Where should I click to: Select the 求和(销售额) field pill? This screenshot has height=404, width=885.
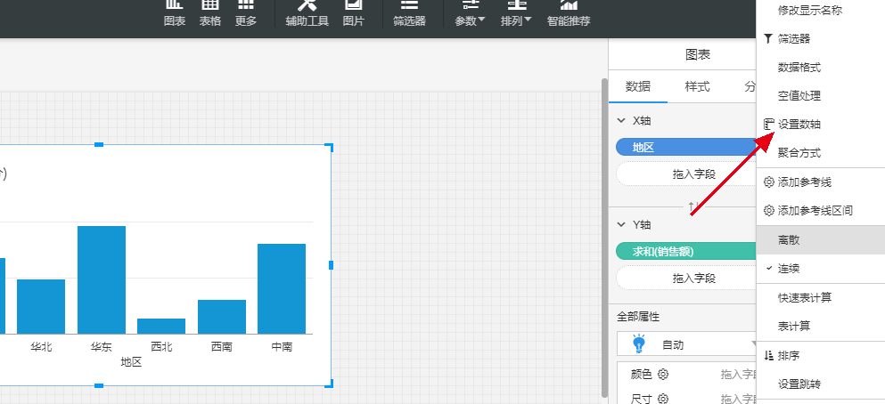pyautogui.click(x=685, y=252)
